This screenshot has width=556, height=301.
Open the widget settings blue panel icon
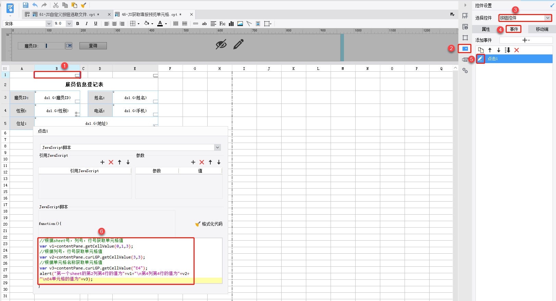pyautogui.click(x=465, y=49)
